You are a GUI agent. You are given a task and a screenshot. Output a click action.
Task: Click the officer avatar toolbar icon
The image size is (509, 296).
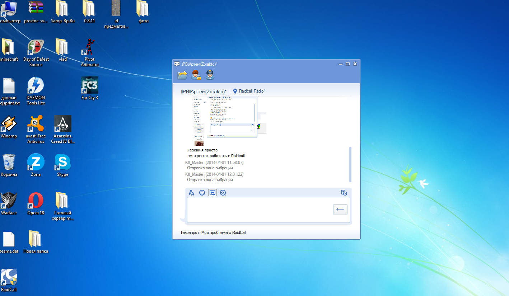[x=210, y=75]
